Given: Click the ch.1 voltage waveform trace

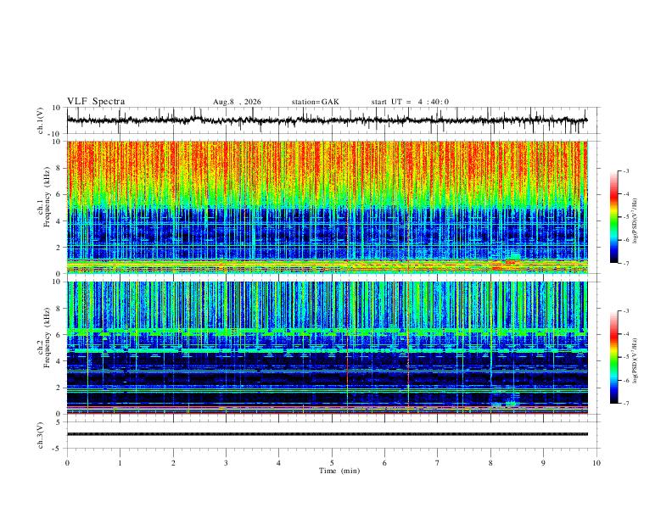Looking at the screenshot, I should (327, 120).
